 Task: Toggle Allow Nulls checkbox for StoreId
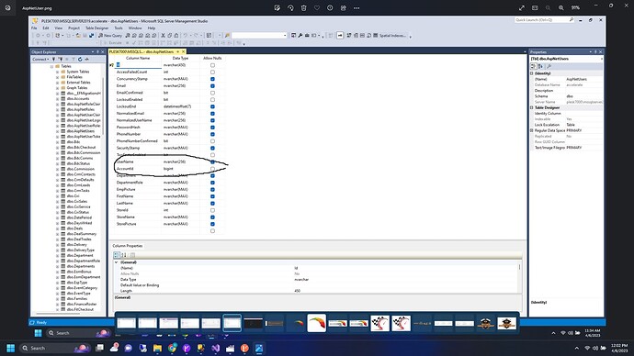[x=212, y=210]
